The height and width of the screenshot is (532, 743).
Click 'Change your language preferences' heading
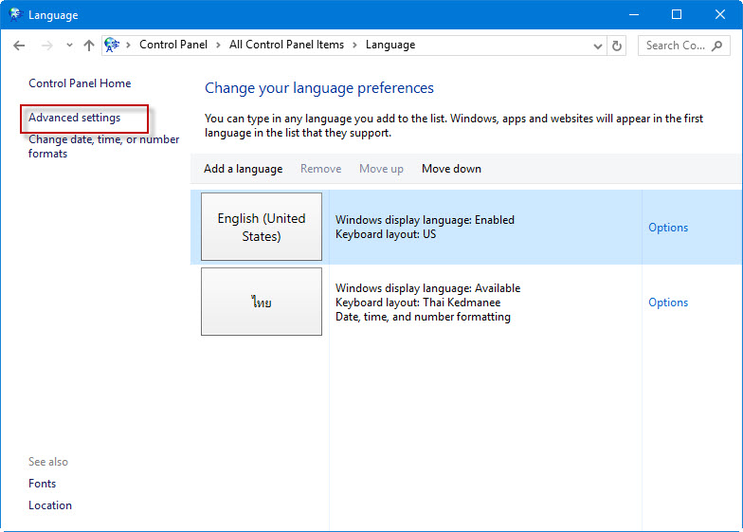[319, 88]
